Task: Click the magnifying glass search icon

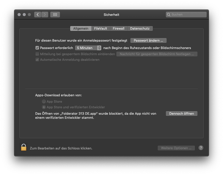Action: (169, 14)
